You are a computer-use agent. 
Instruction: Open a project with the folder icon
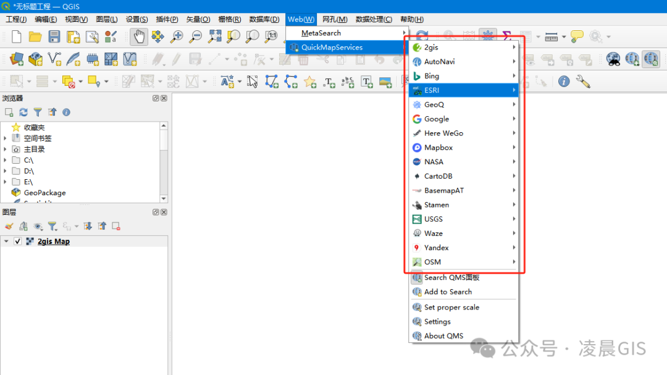pyautogui.click(x=35, y=36)
